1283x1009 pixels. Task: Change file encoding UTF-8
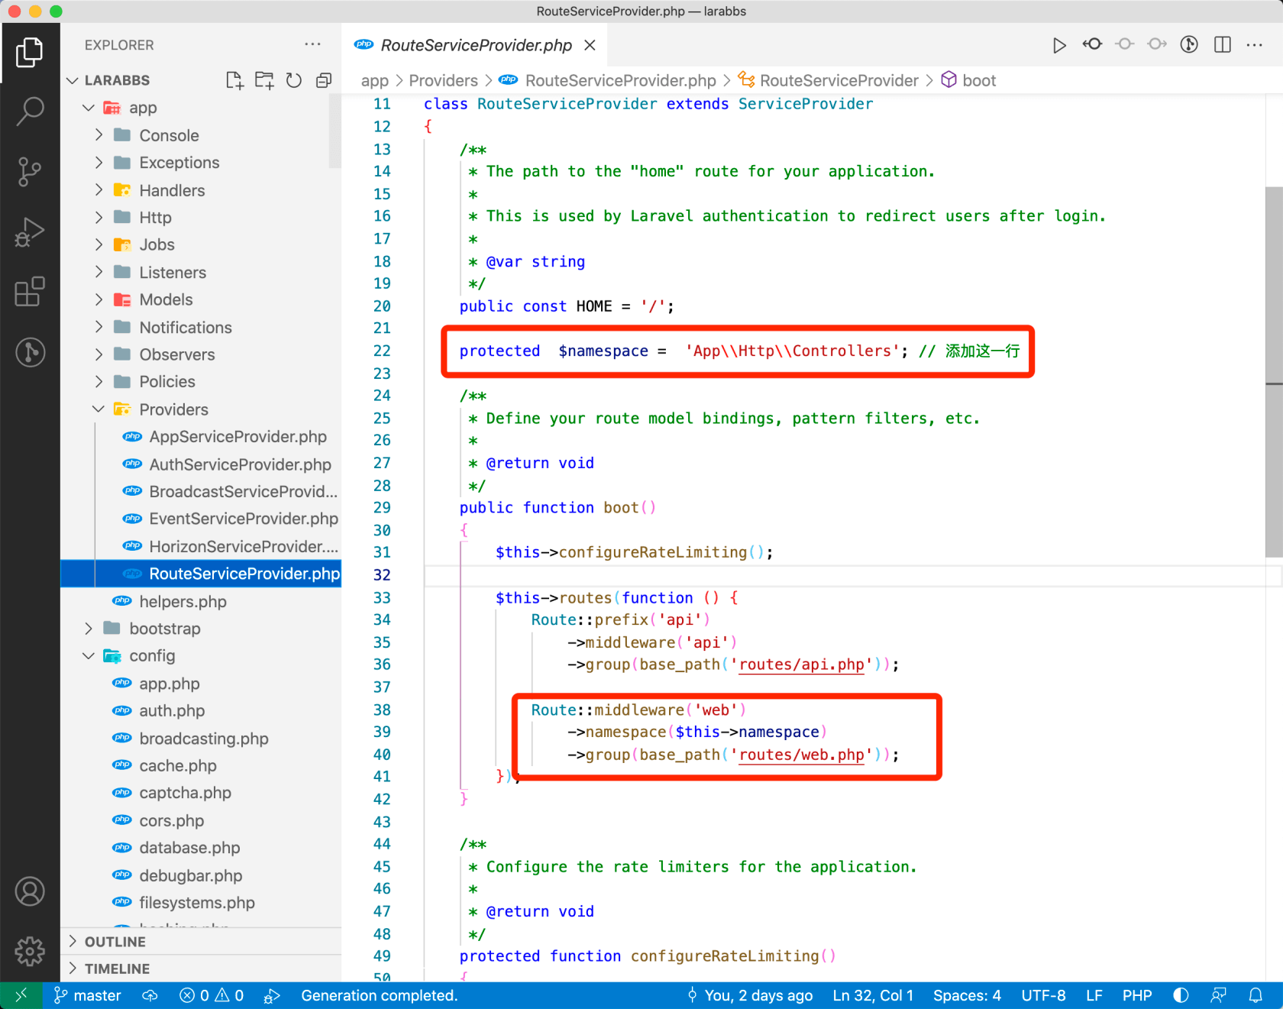click(x=1043, y=995)
